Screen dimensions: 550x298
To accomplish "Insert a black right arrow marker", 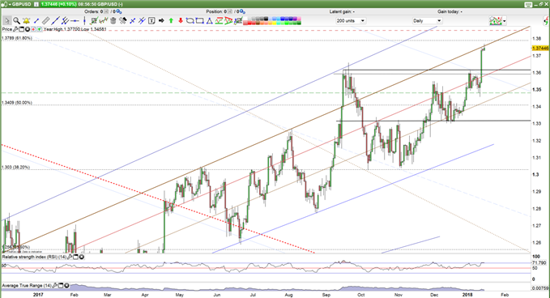I will 161,21.
